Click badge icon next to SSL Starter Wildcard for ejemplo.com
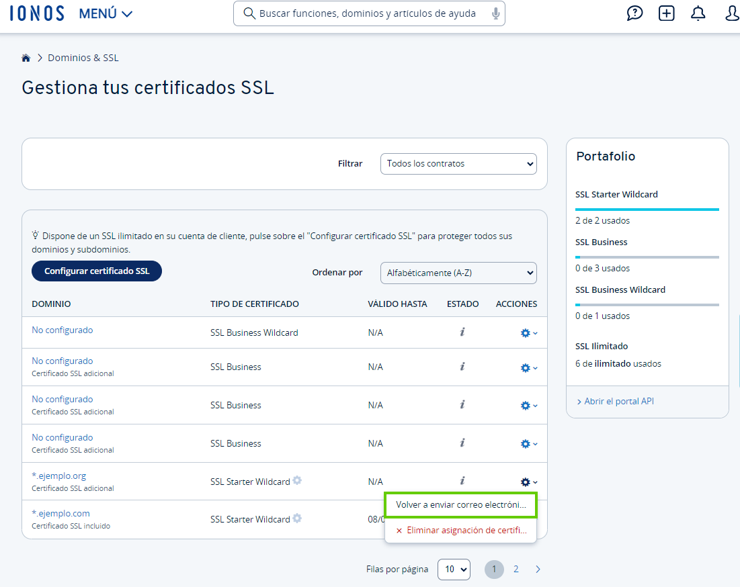Screen dimensions: 740x587 [297, 518]
